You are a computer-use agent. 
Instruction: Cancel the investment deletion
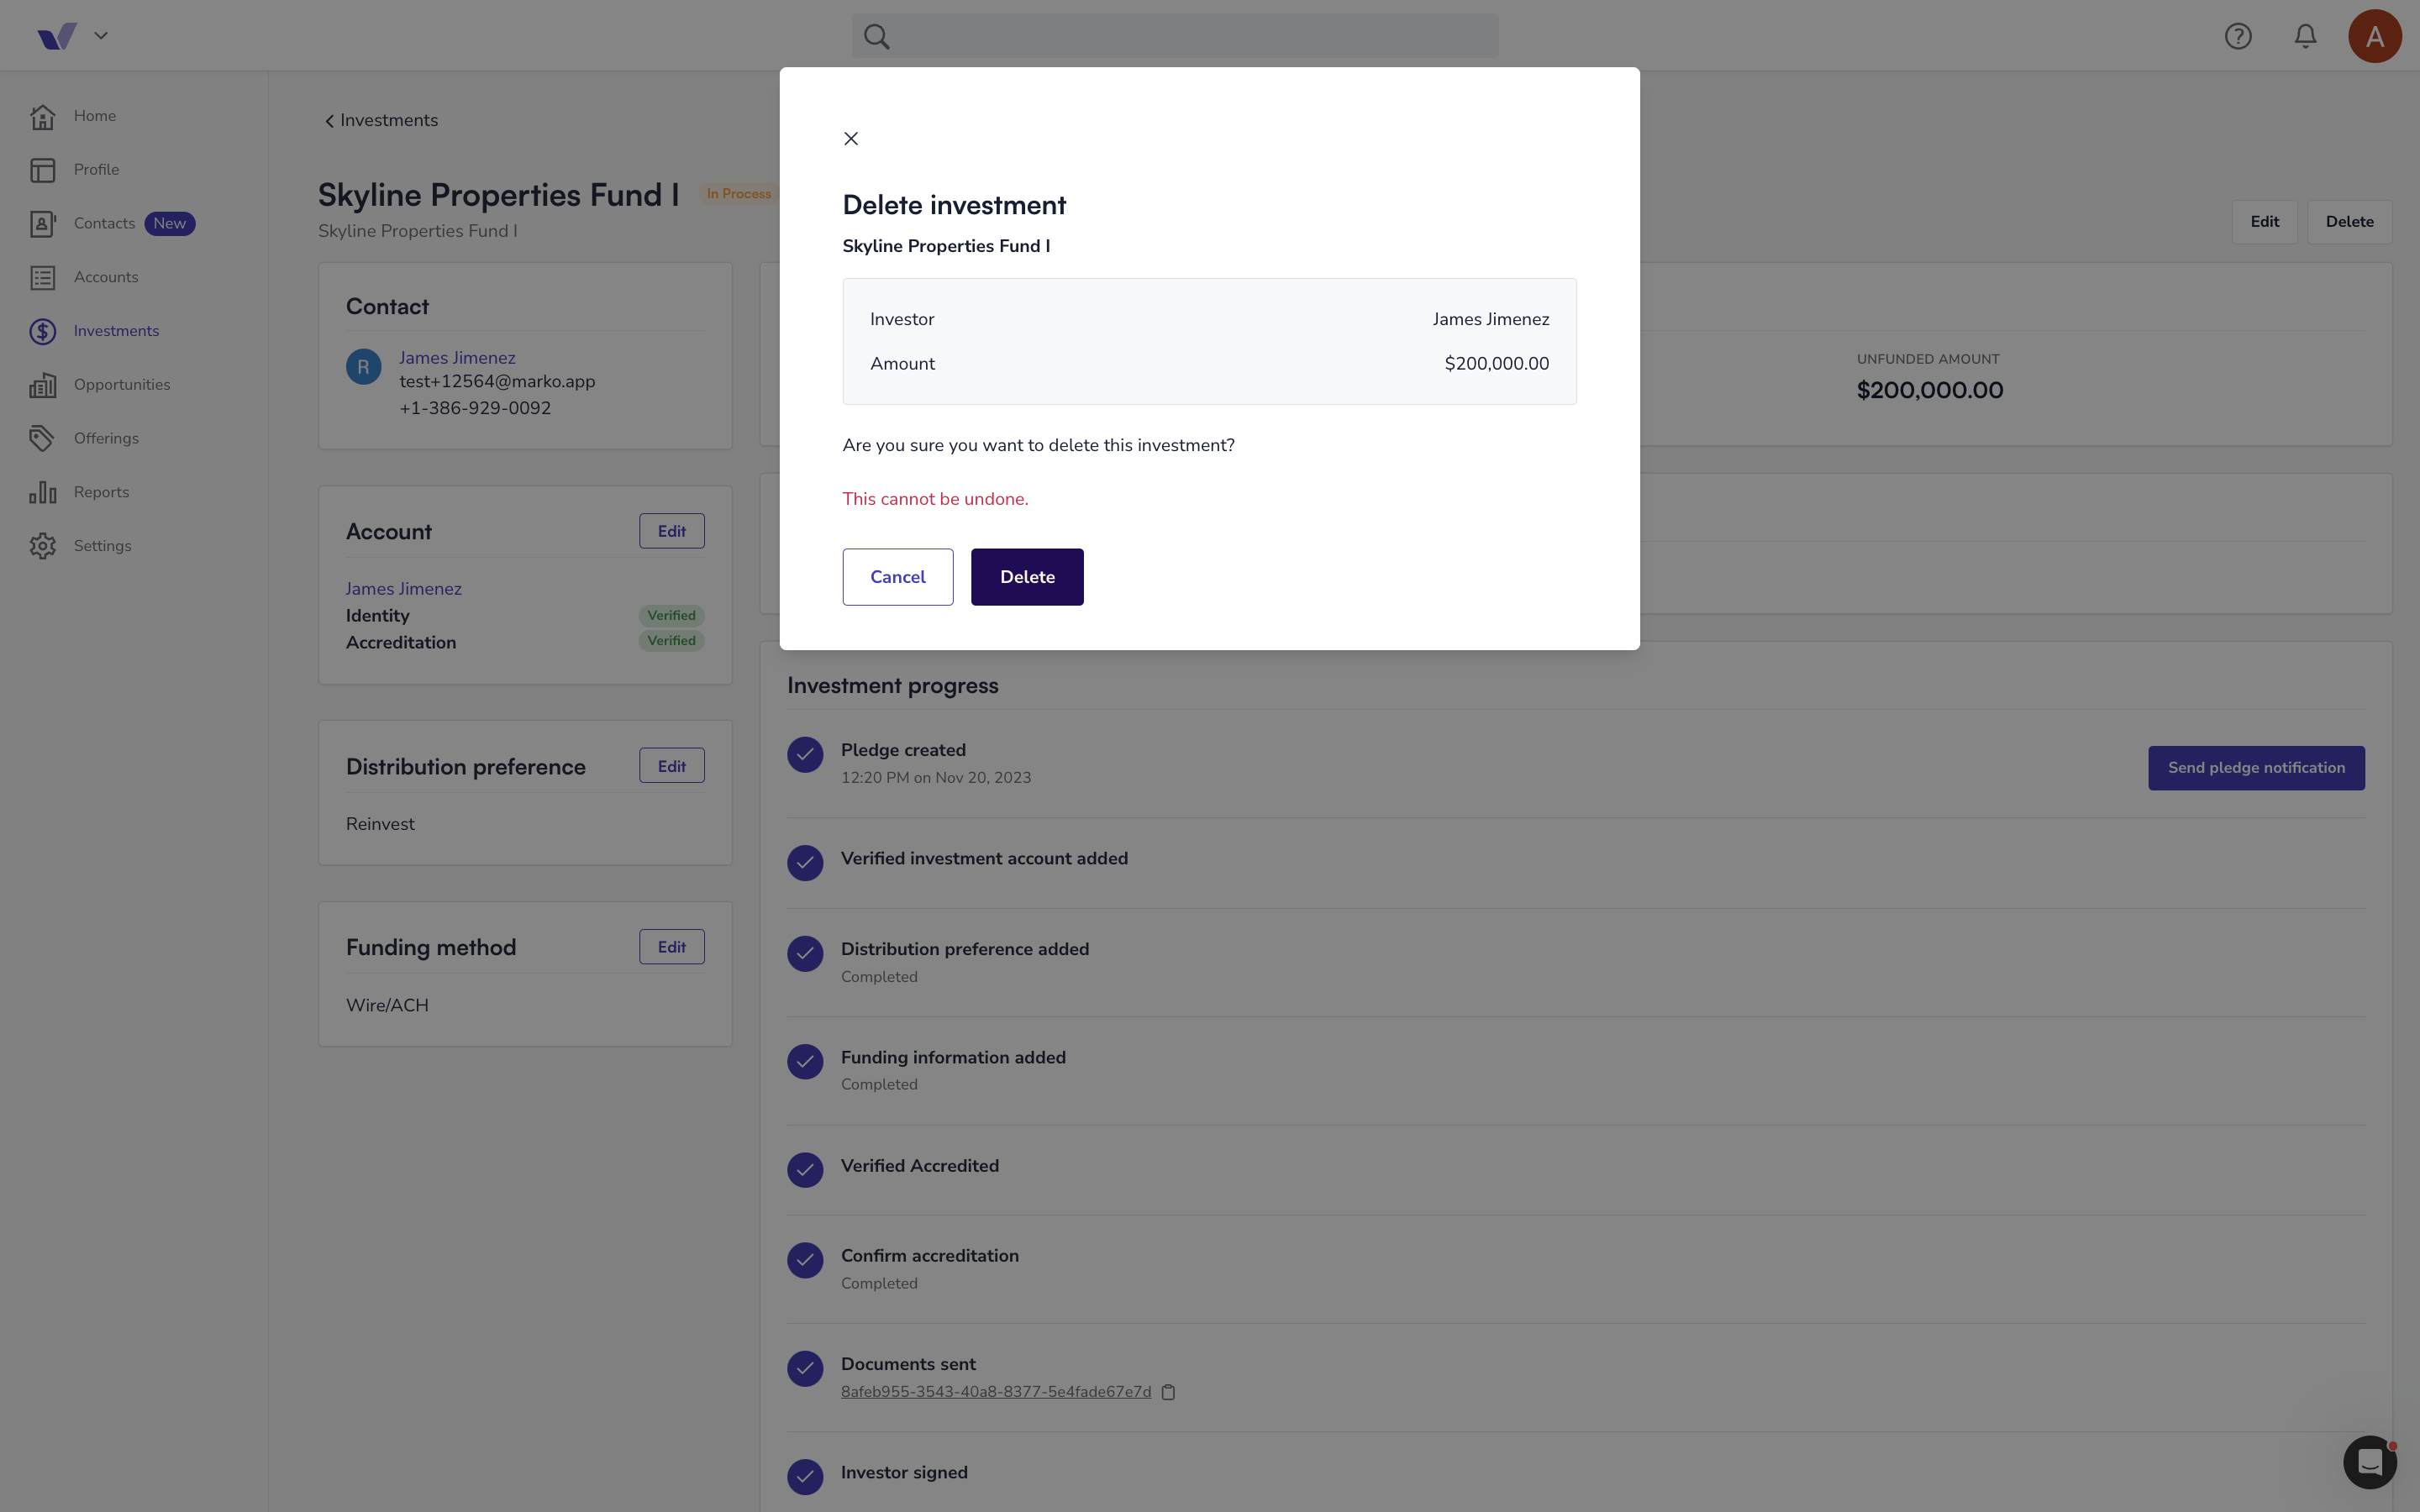[x=898, y=577]
